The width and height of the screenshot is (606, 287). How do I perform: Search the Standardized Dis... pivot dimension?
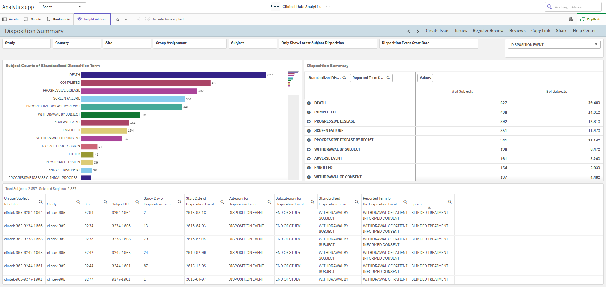pyautogui.click(x=344, y=78)
